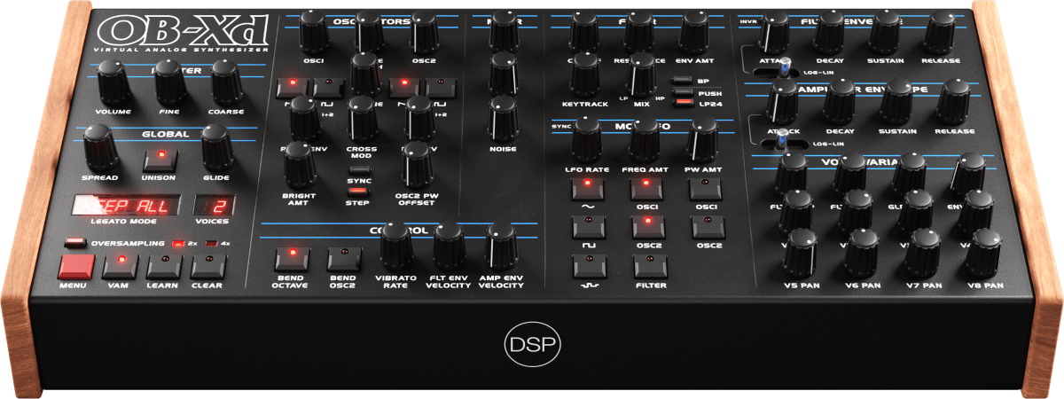Toggle the UNISON button
This screenshot has height=399, width=1064.
tap(161, 160)
